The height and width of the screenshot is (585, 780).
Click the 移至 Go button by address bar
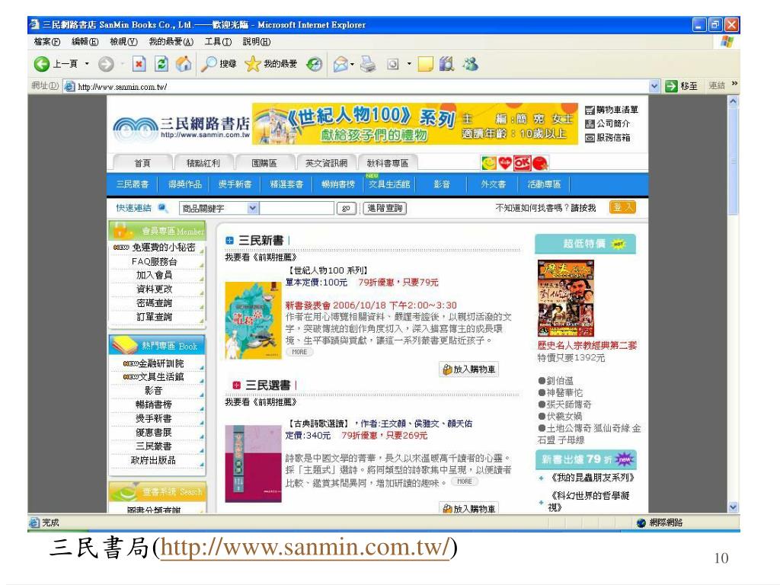click(682, 86)
